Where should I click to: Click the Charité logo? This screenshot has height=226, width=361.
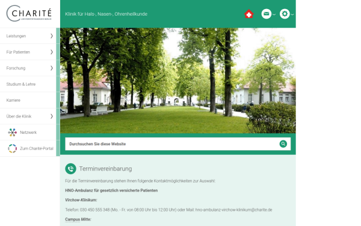point(29,13)
